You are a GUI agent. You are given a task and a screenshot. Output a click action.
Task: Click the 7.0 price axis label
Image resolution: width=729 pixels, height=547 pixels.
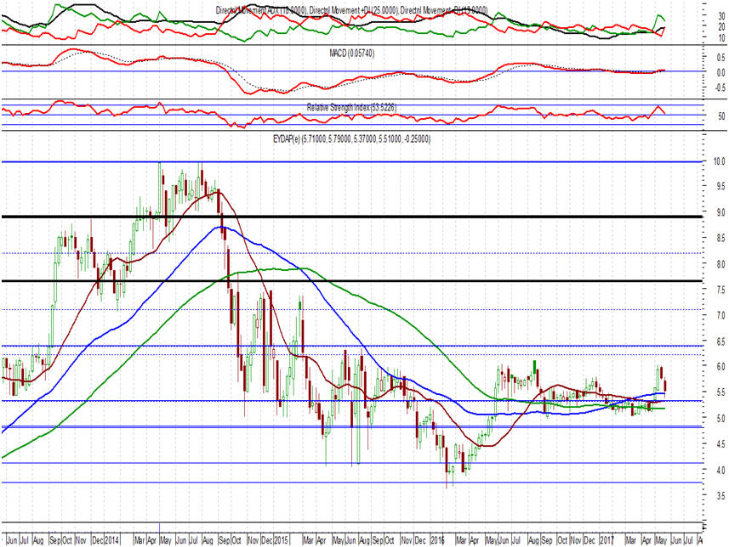point(721,316)
